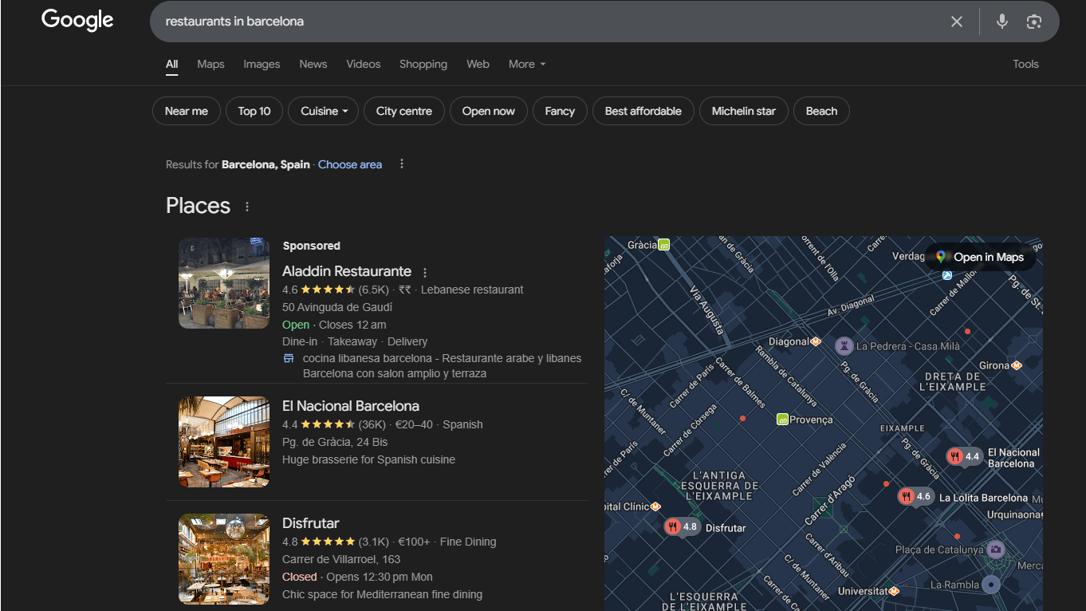Screen dimensions: 1086x611
Task: Click the Universitat metro icon
Action: 894,591
